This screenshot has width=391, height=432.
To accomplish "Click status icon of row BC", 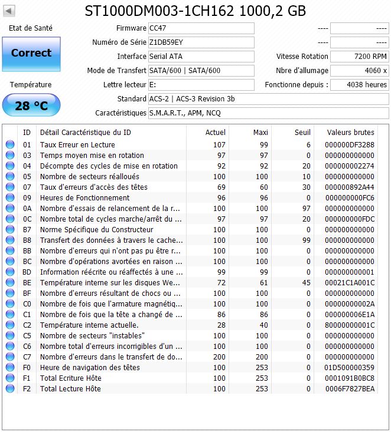I will [x=10, y=262].
